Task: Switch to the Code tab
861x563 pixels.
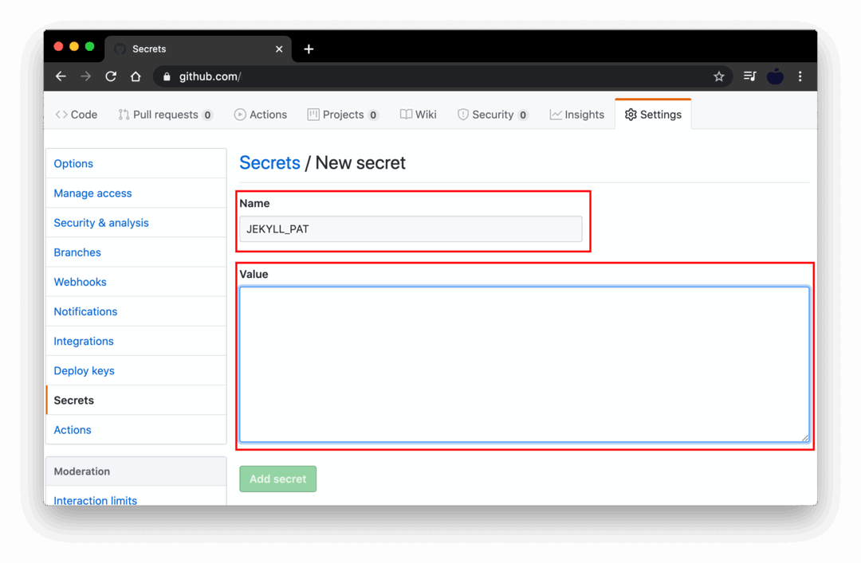Action: [x=77, y=115]
